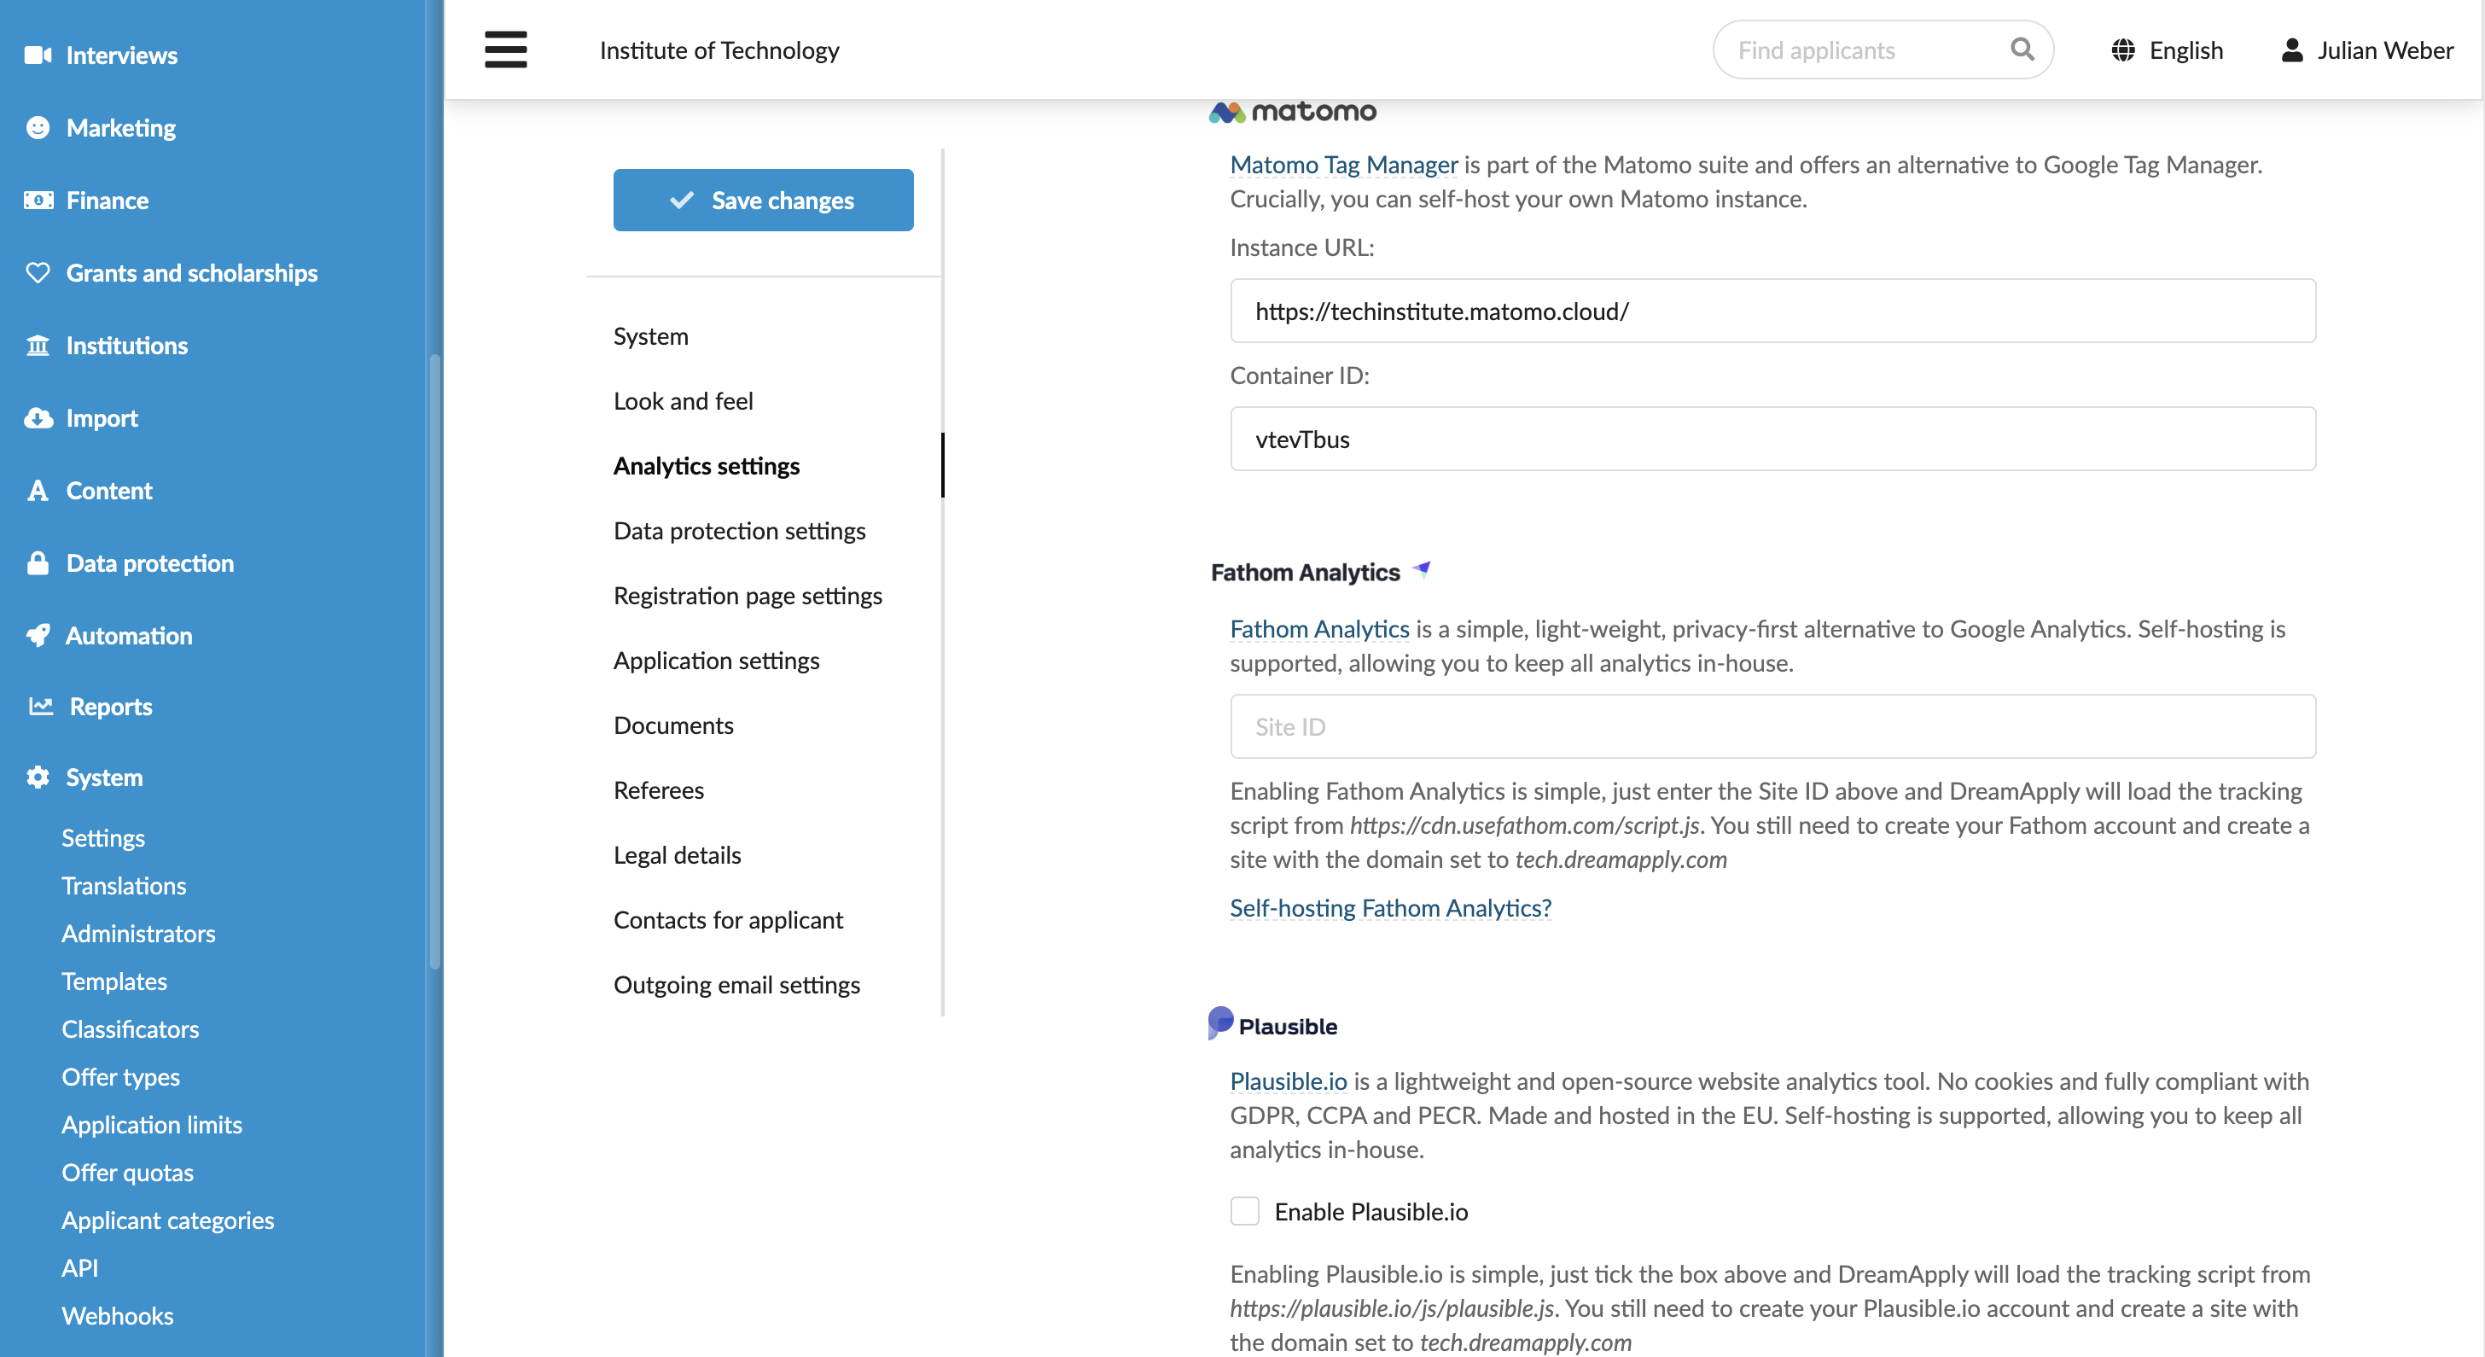Viewport: 2485px width, 1357px height.
Task: Open Application limits in sidebar
Action: [x=151, y=1125]
